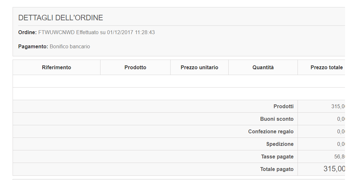Click the Prodotti row label
This screenshot has width=356, height=180.
(x=283, y=106)
